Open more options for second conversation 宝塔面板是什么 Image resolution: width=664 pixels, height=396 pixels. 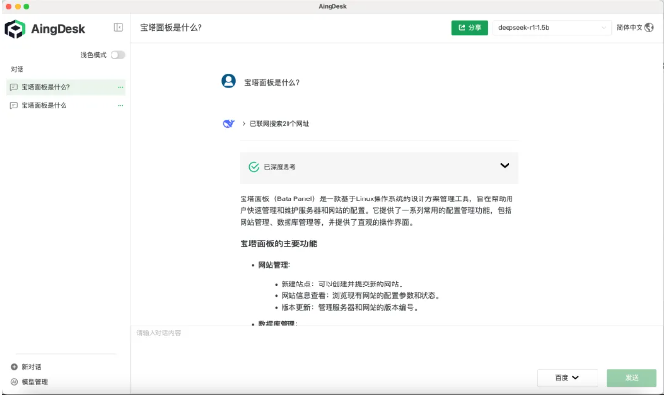click(120, 105)
